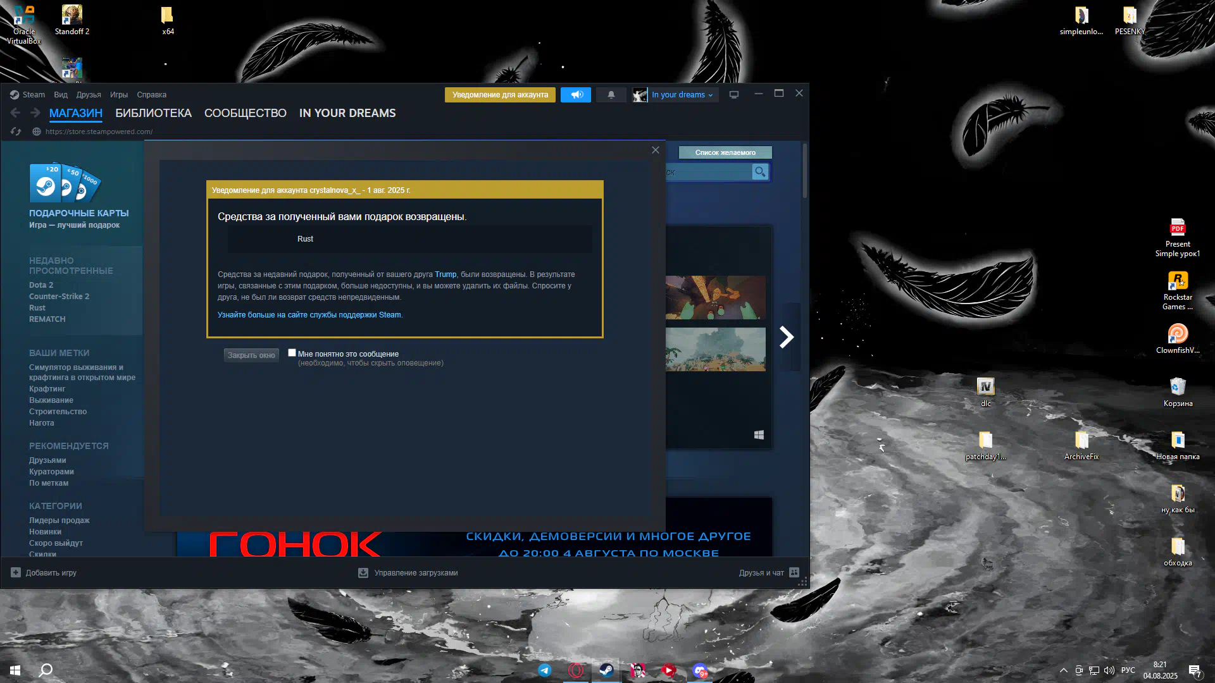Viewport: 1215px width, 683px height.
Task: Click the Уведомление для аккаунта yellow button
Action: (500, 95)
